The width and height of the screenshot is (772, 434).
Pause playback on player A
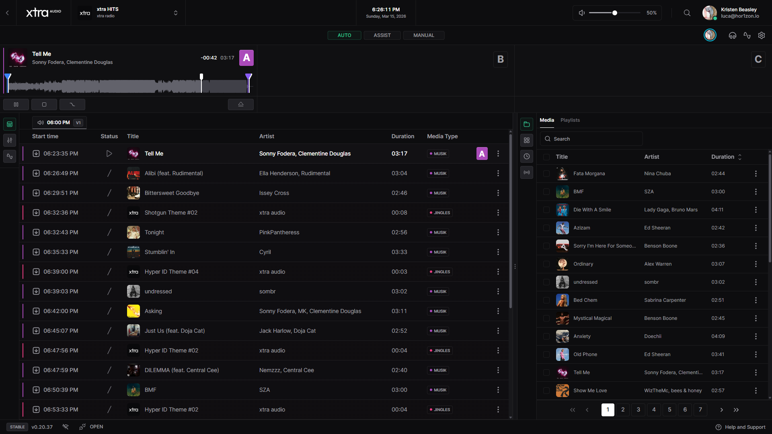(16, 104)
